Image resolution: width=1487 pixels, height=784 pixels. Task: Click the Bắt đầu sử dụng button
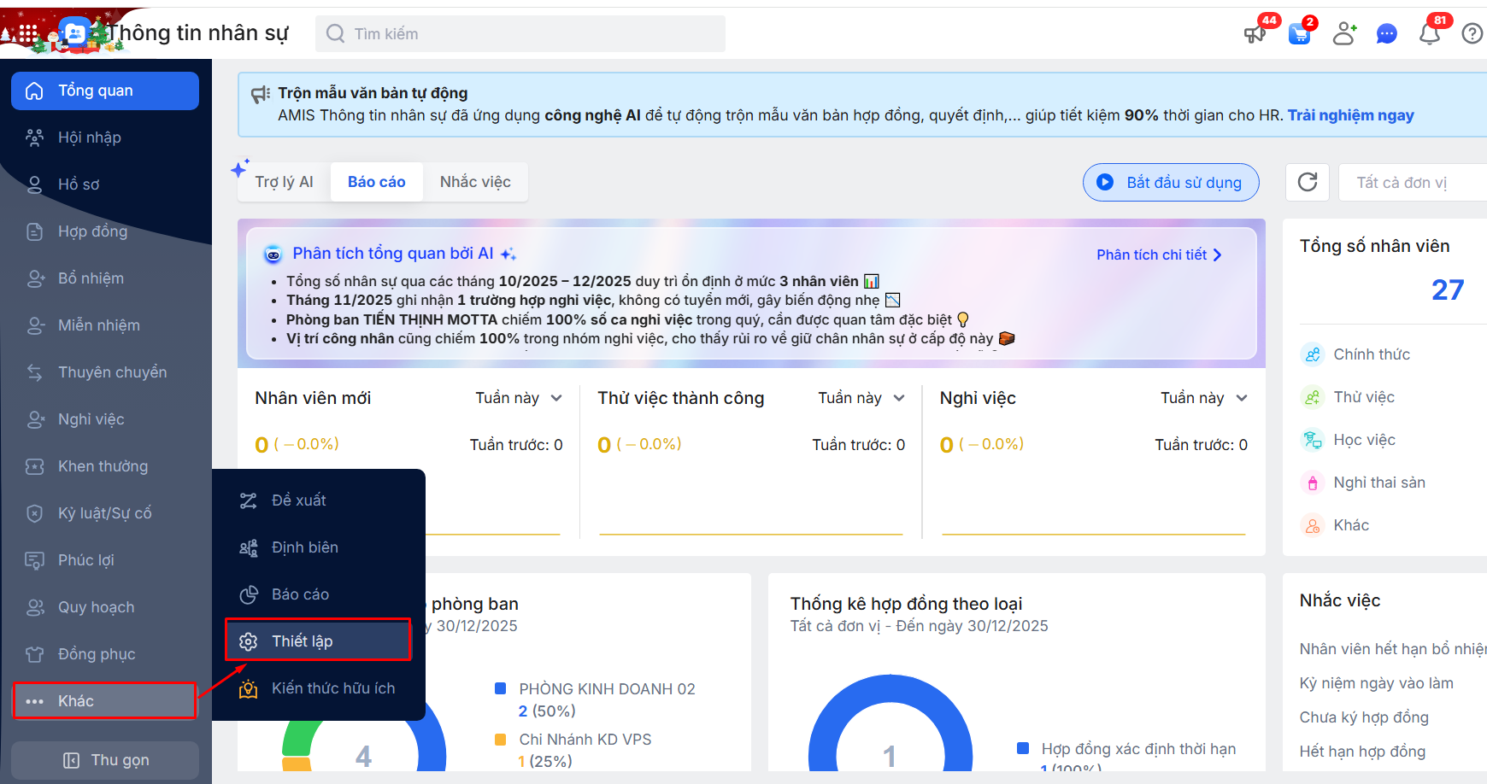[x=1171, y=182]
